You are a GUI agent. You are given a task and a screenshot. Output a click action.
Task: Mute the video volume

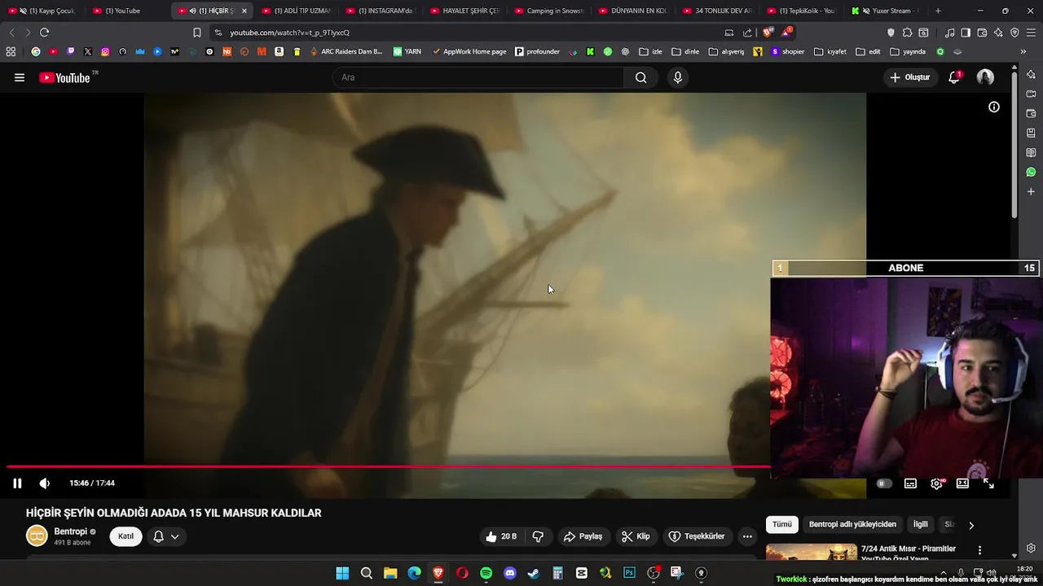[45, 483]
